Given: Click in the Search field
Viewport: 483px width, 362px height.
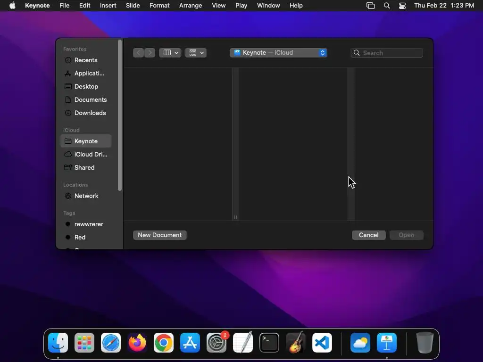Looking at the screenshot, I should [x=387, y=53].
